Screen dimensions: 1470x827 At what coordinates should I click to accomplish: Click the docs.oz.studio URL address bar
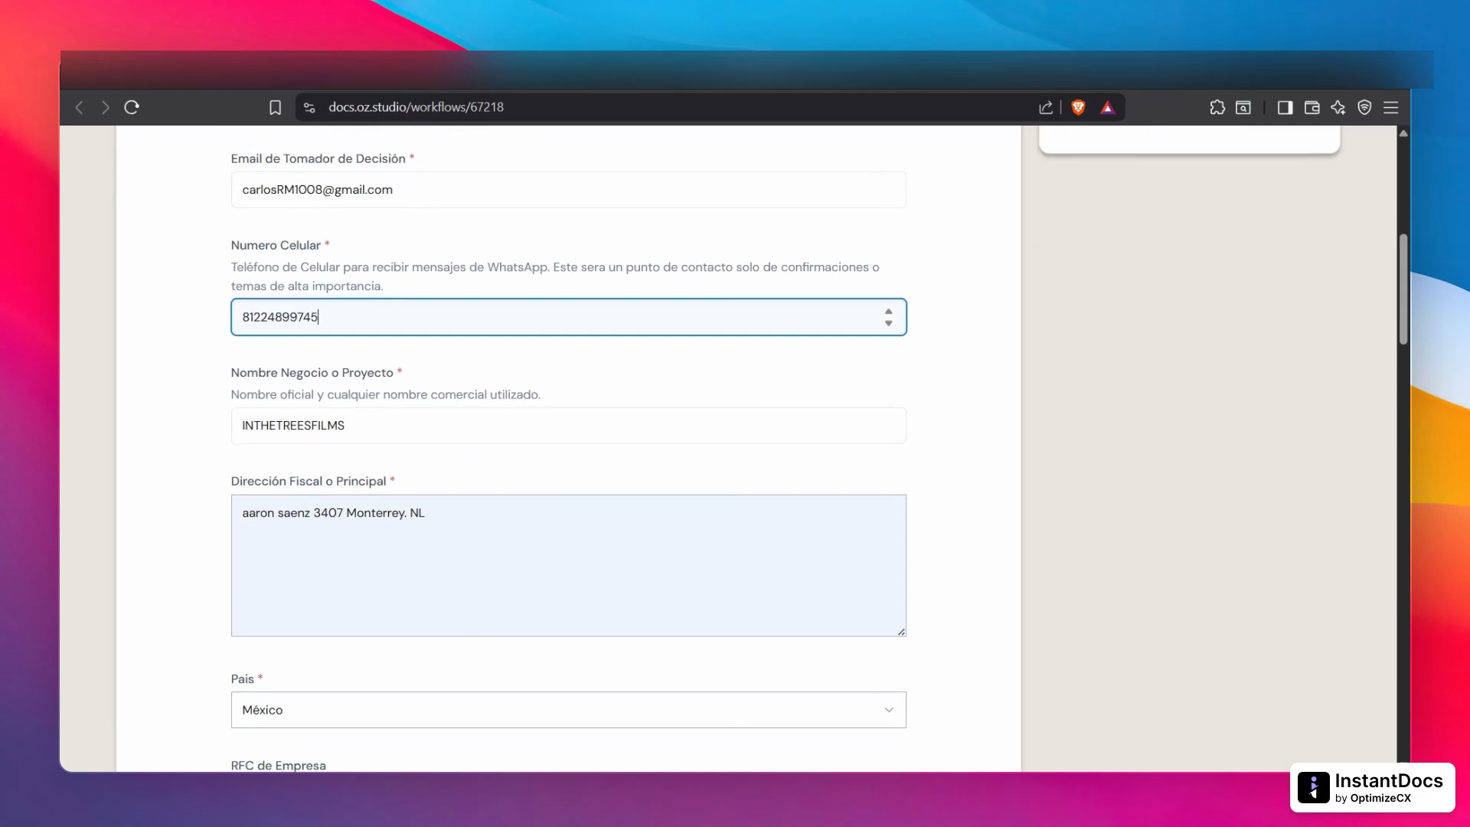(416, 107)
